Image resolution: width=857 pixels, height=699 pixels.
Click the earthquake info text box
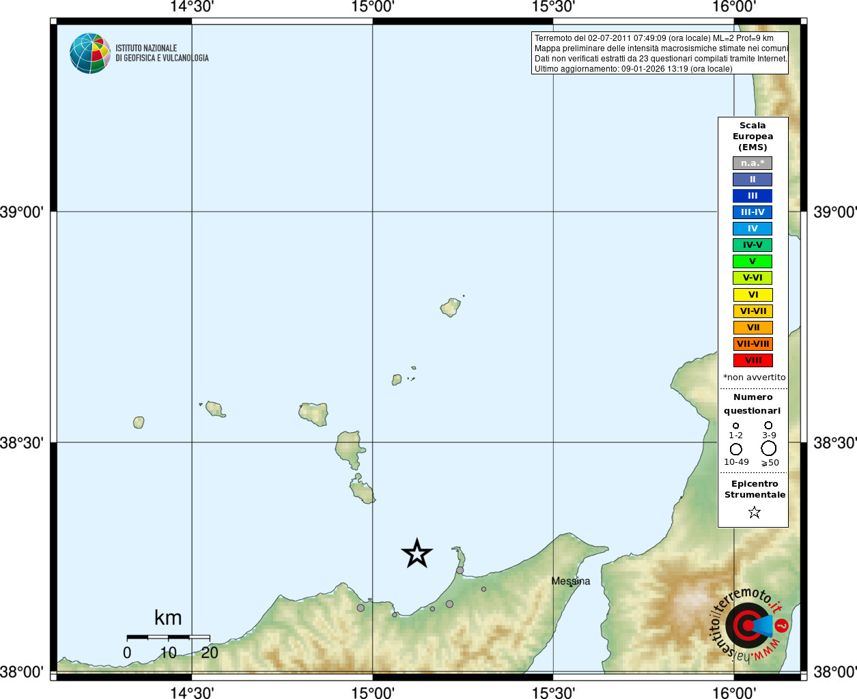pyautogui.click(x=660, y=53)
